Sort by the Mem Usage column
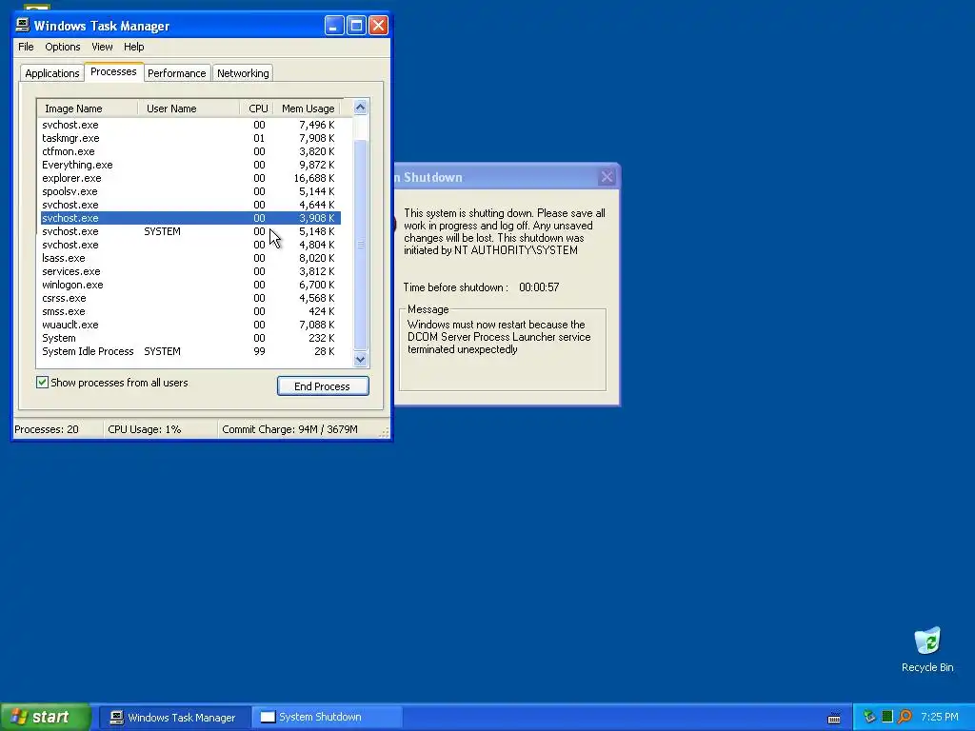 308,109
